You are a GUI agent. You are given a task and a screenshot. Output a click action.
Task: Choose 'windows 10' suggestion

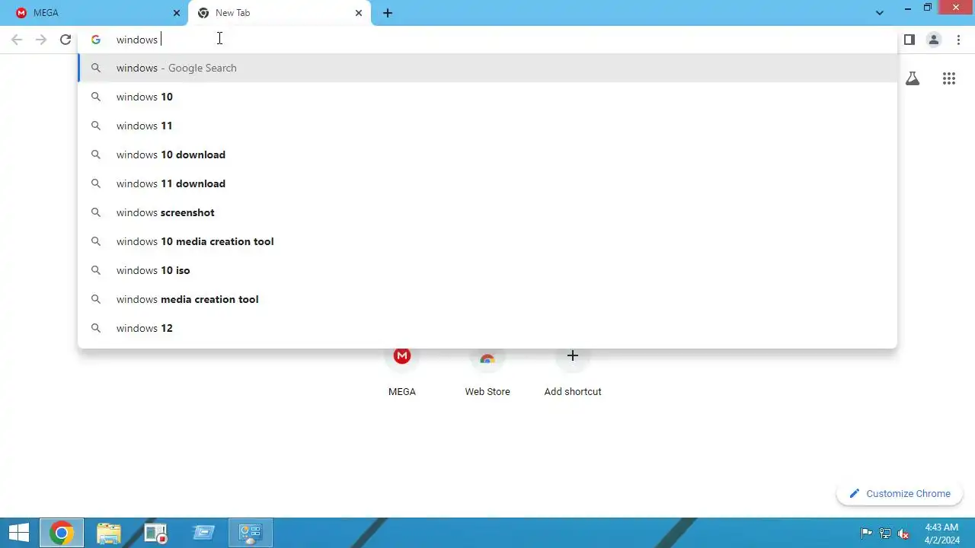[x=487, y=97]
